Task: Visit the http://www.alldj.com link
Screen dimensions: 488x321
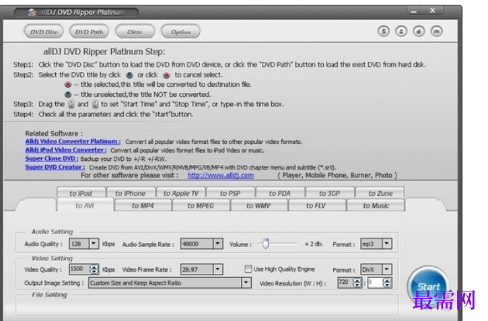Action: click(221, 176)
